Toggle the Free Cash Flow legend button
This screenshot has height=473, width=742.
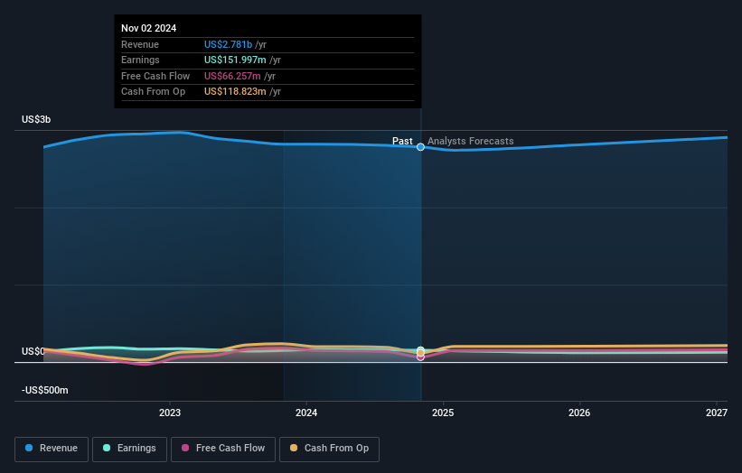(223, 449)
